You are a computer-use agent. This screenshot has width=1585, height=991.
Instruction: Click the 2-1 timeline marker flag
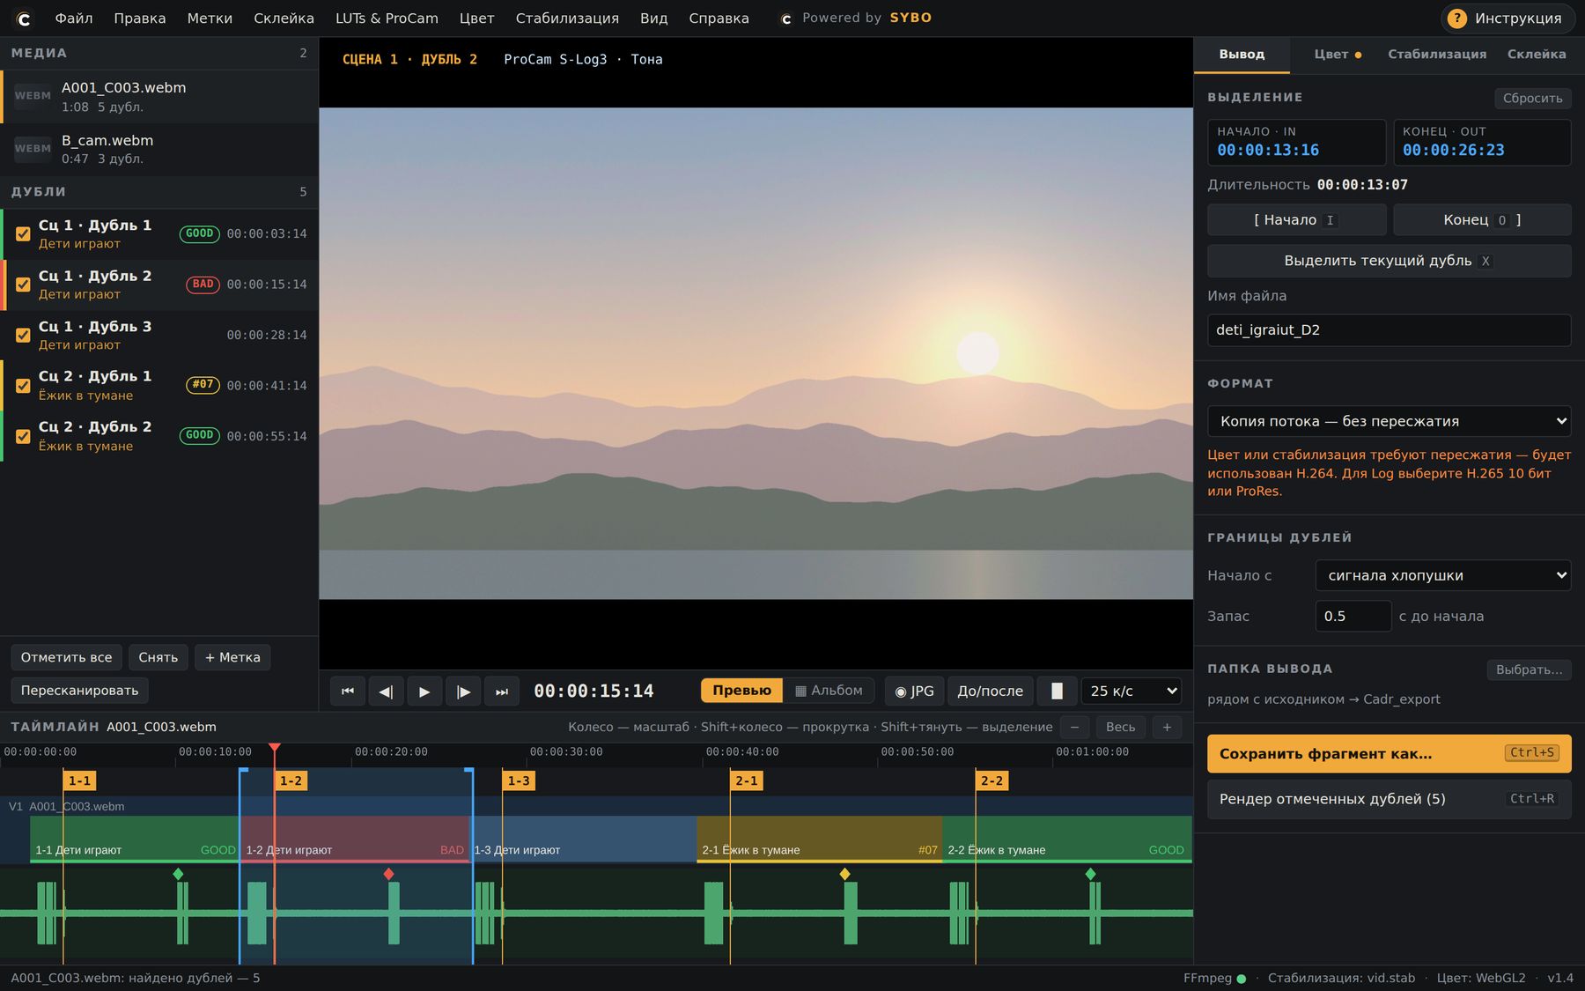[747, 781]
